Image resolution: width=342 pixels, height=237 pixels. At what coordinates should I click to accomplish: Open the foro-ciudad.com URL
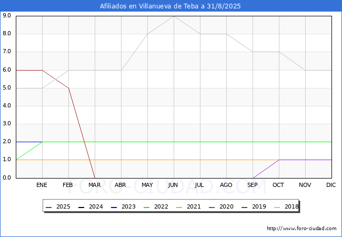click(301, 229)
